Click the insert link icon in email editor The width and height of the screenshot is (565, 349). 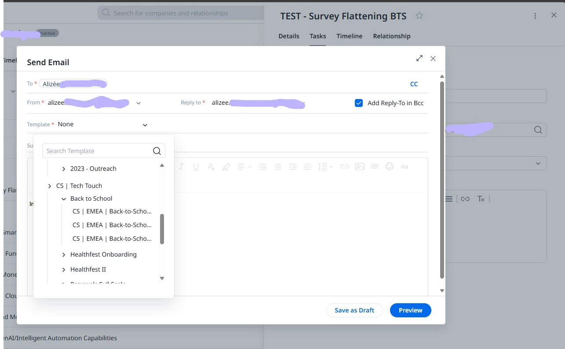pos(345,166)
